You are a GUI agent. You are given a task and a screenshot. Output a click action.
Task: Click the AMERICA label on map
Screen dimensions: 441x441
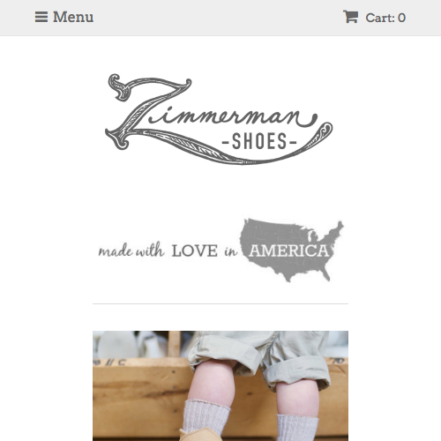[288, 250]
